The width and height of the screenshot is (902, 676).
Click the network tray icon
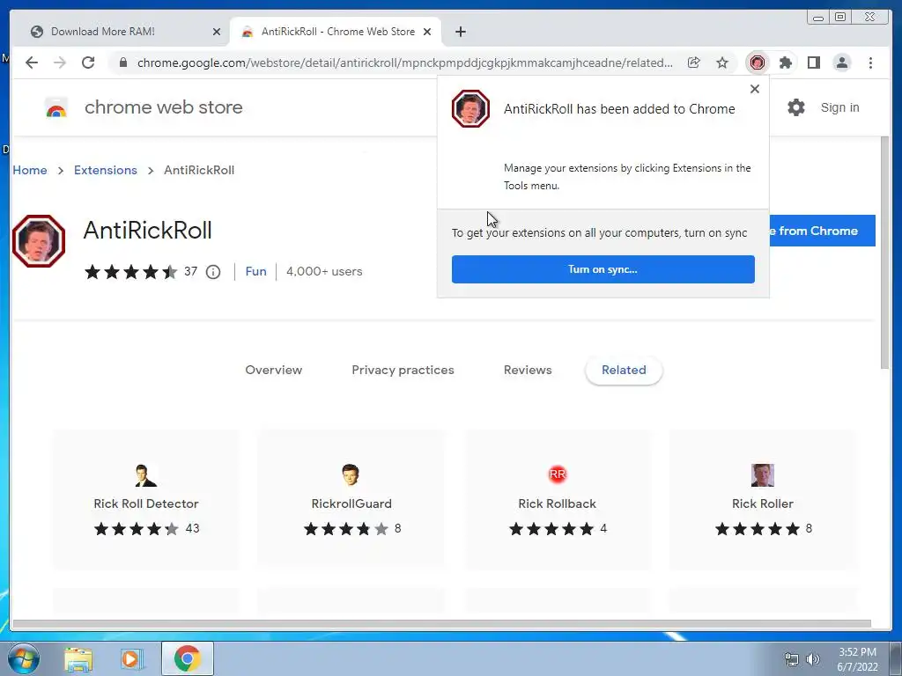point(792,659)
